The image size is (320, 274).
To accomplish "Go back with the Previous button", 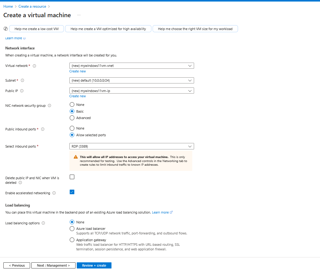I will click(17, 265).
